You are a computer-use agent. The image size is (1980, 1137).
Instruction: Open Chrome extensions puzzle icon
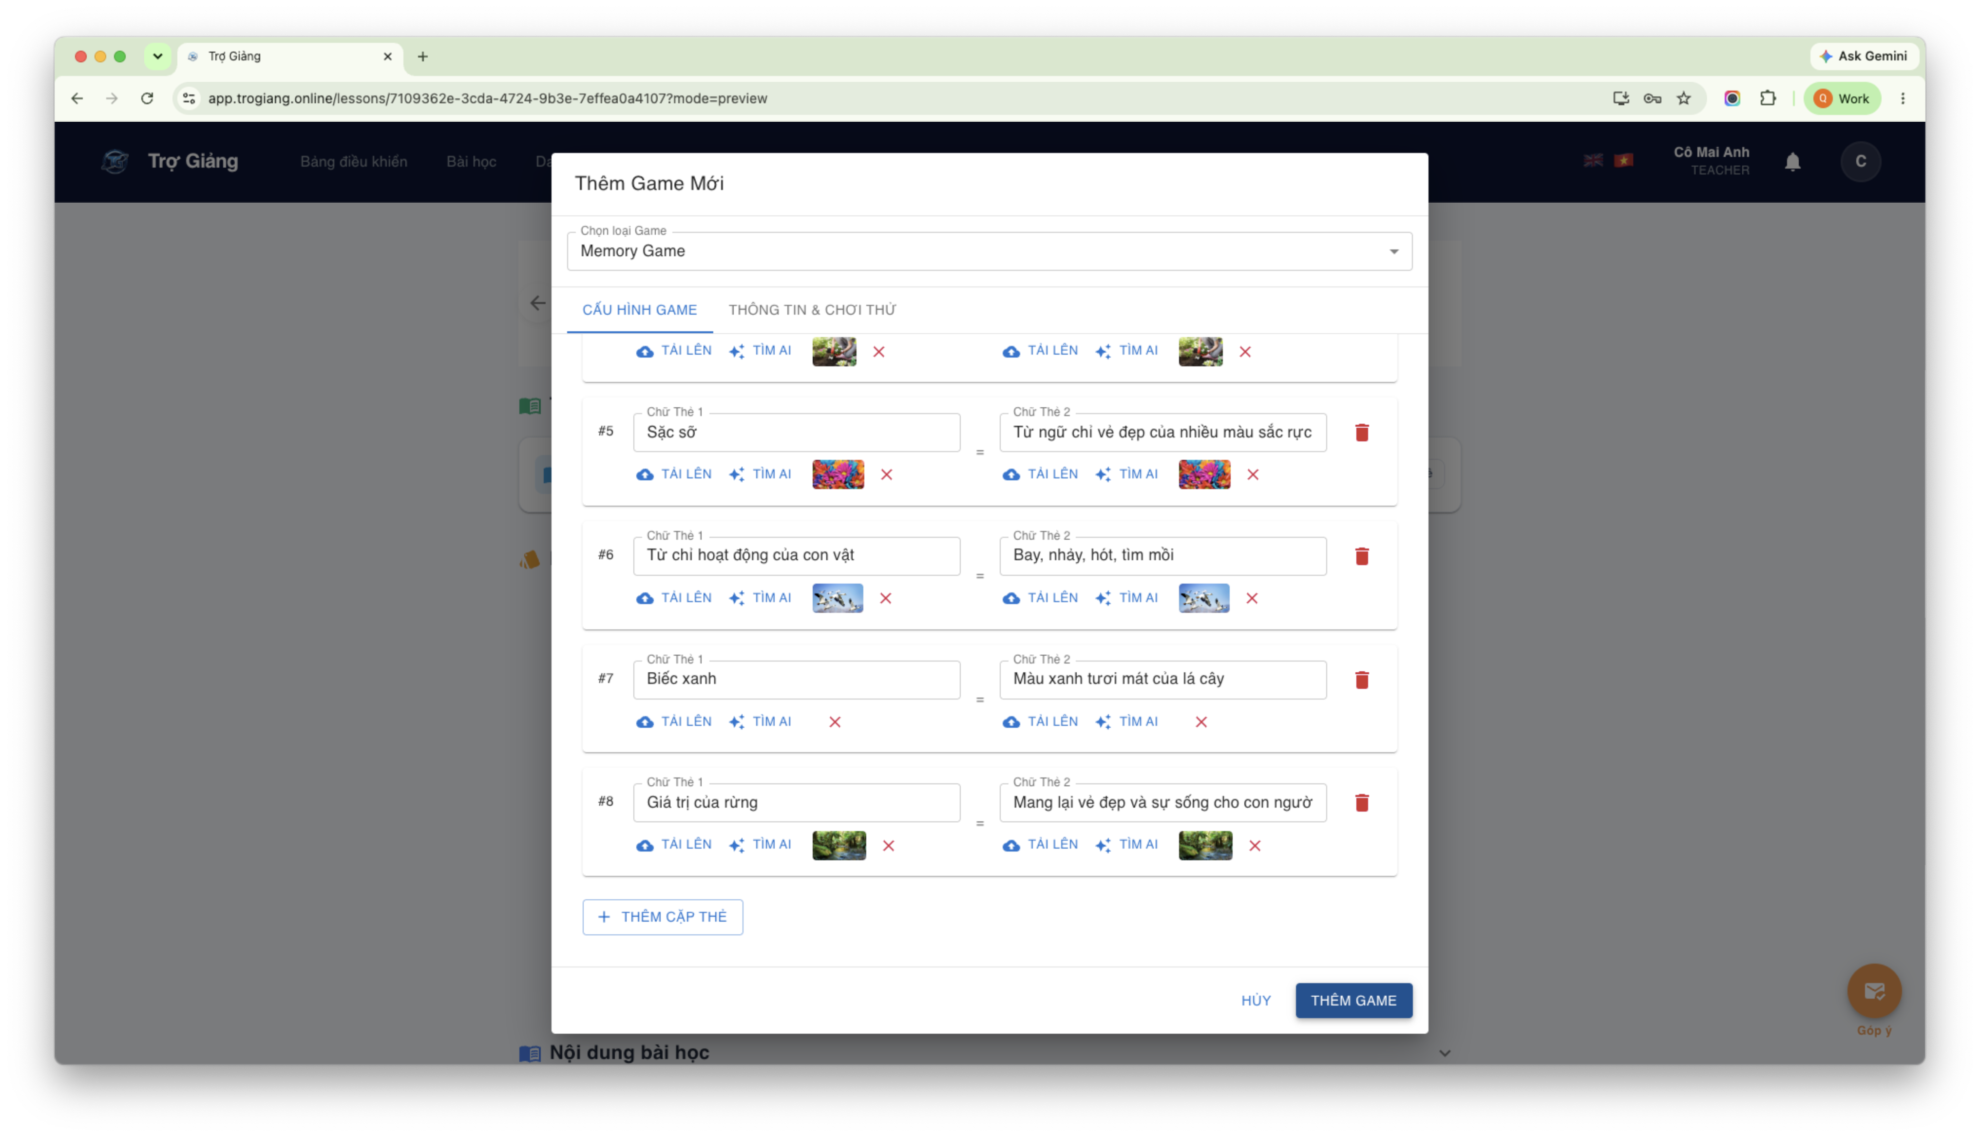click(1768, 98)
